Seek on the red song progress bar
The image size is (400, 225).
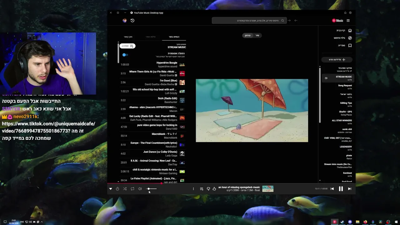point(231,183)
